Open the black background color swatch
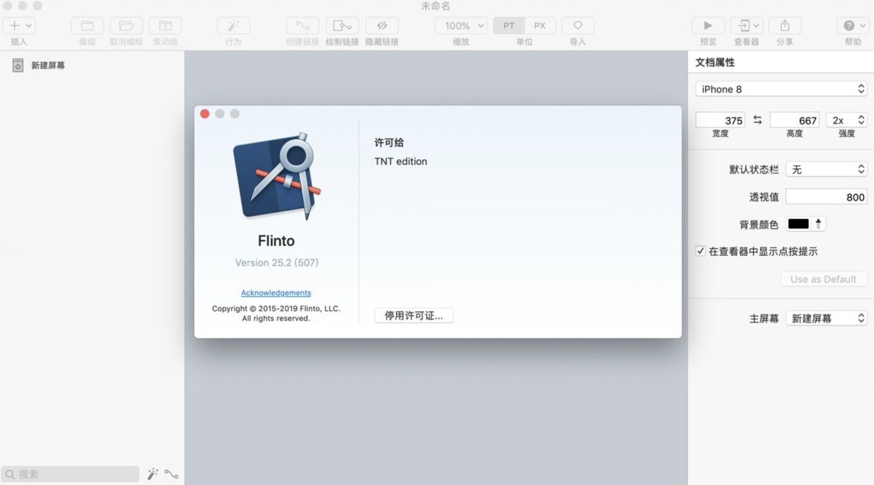 (x=798, y=224)
